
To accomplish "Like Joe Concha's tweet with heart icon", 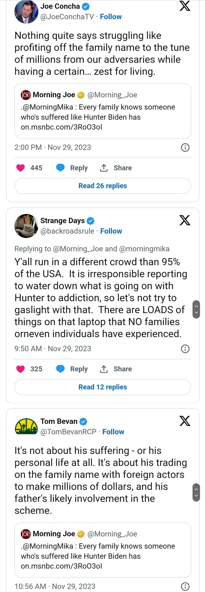I will click(20, 168).
